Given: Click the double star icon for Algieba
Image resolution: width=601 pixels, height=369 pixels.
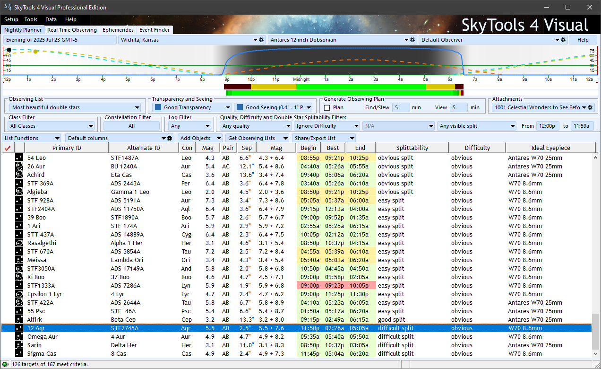Looking at the screenshot, I should 19,192.
